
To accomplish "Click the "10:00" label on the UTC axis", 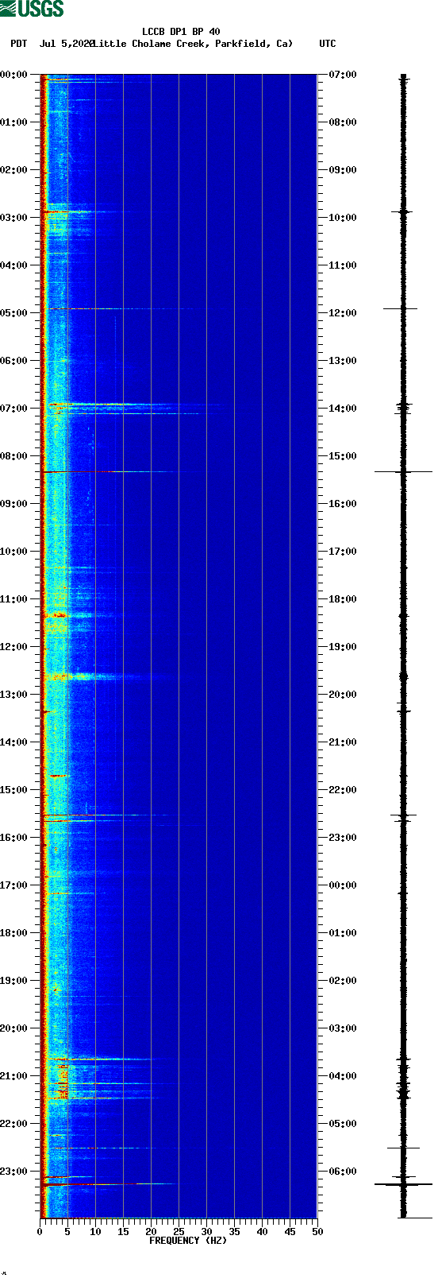I will point(343,218).
